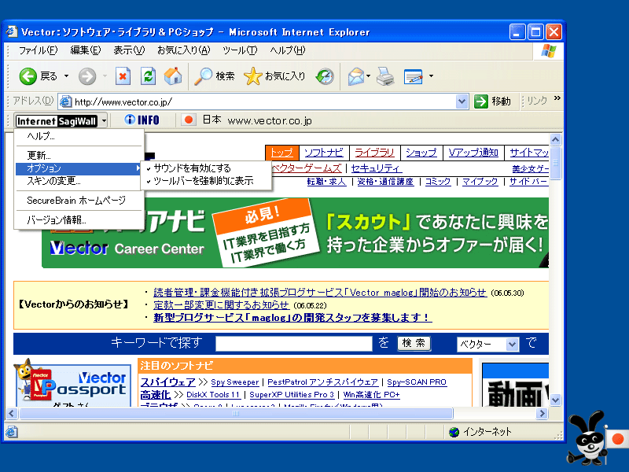The height and width of the screenshot is (472, 629).
Task: Open the ファイル(F) menu
Action: (x=38, y=50)
